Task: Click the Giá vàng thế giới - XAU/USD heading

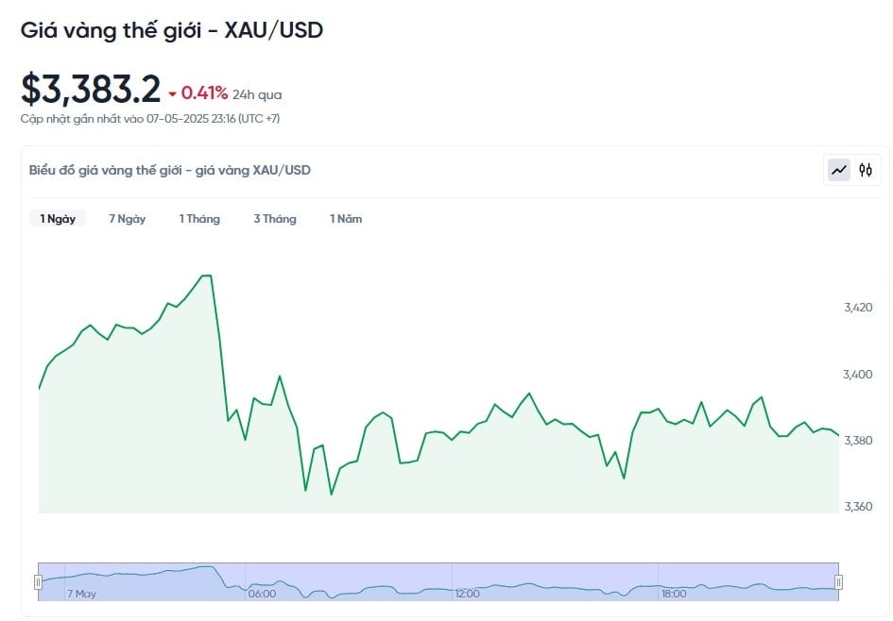Action: click(172, 30)
